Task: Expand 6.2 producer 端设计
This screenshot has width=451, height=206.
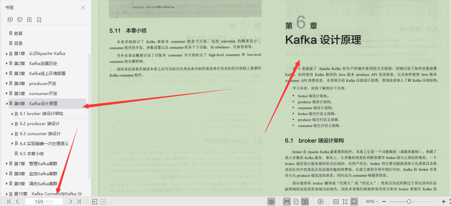Action: click(12, 124)
